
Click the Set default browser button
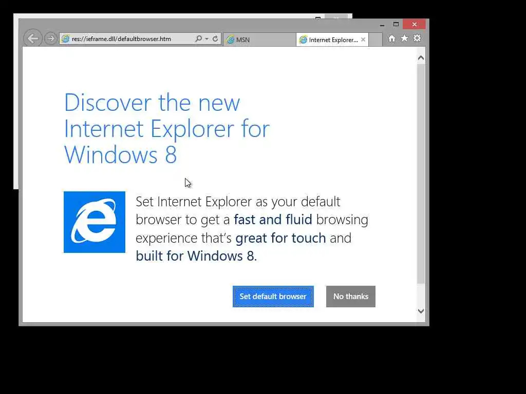(273, 297)
